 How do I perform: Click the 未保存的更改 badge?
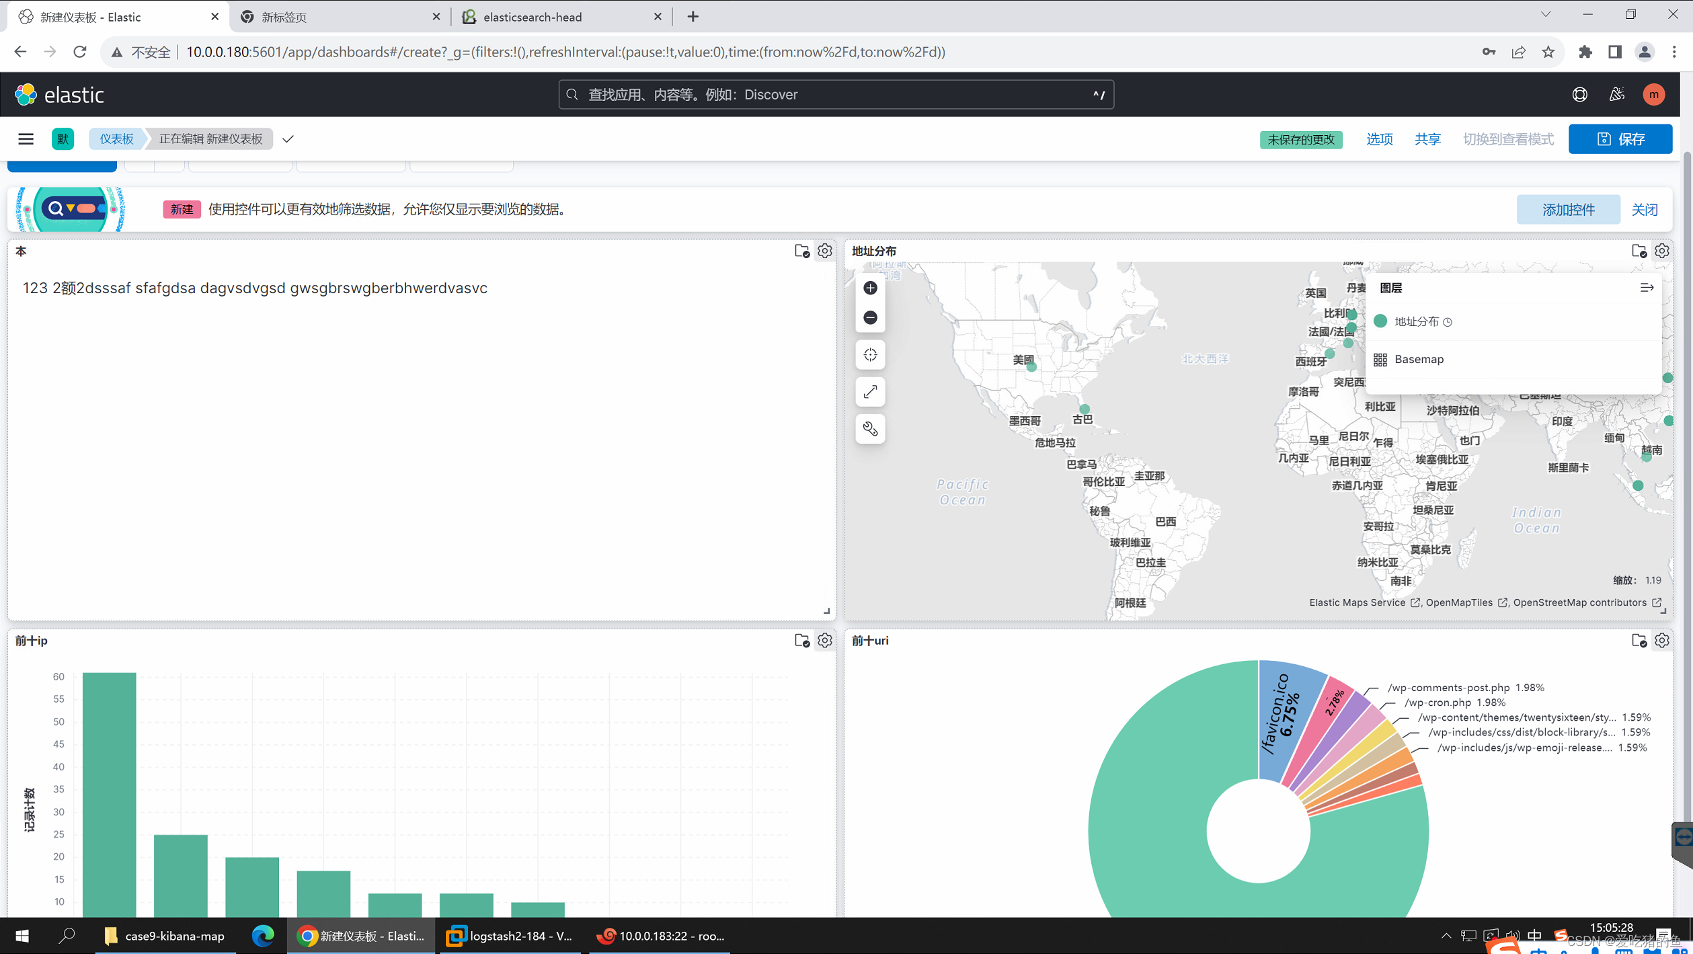click(x=1301, y=139)
